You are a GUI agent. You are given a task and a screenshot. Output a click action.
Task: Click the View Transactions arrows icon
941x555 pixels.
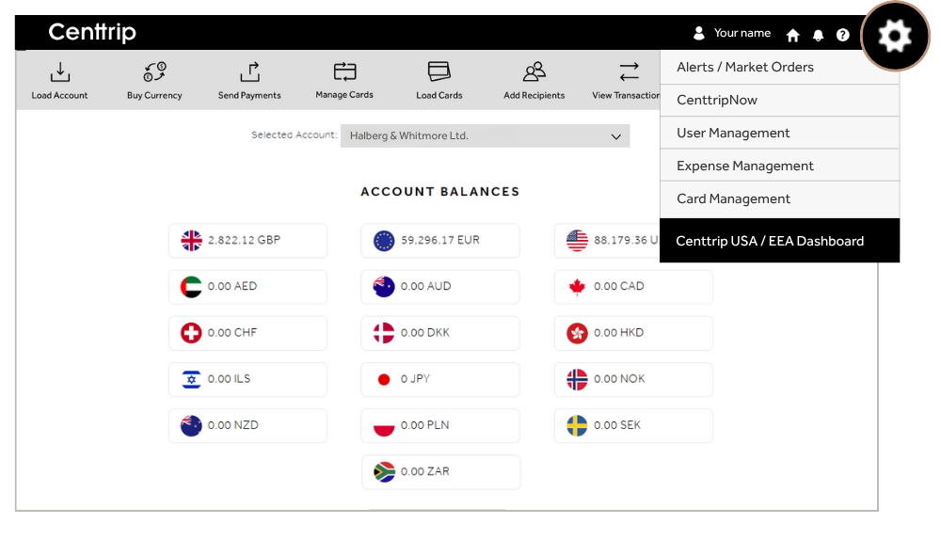pos(629,72)
